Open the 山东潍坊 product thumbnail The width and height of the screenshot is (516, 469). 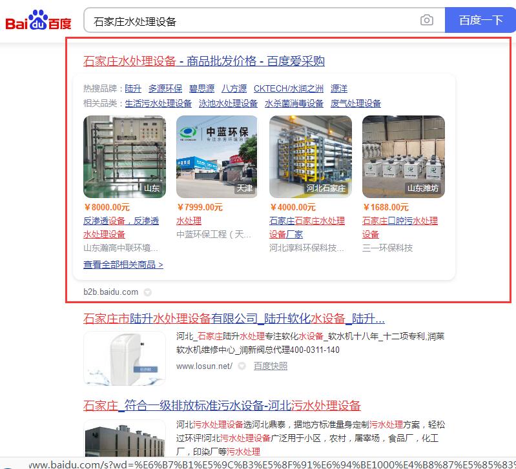tap(404, 157)
